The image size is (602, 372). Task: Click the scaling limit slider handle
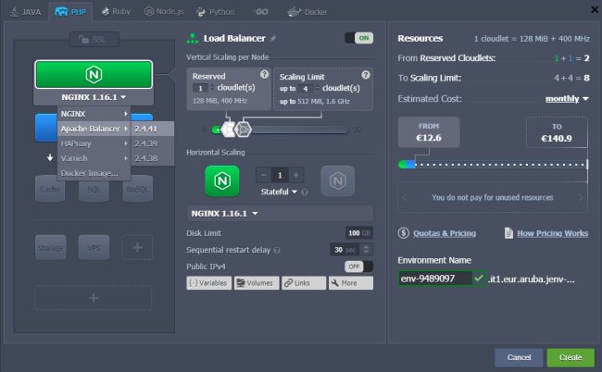coord(244,130)
